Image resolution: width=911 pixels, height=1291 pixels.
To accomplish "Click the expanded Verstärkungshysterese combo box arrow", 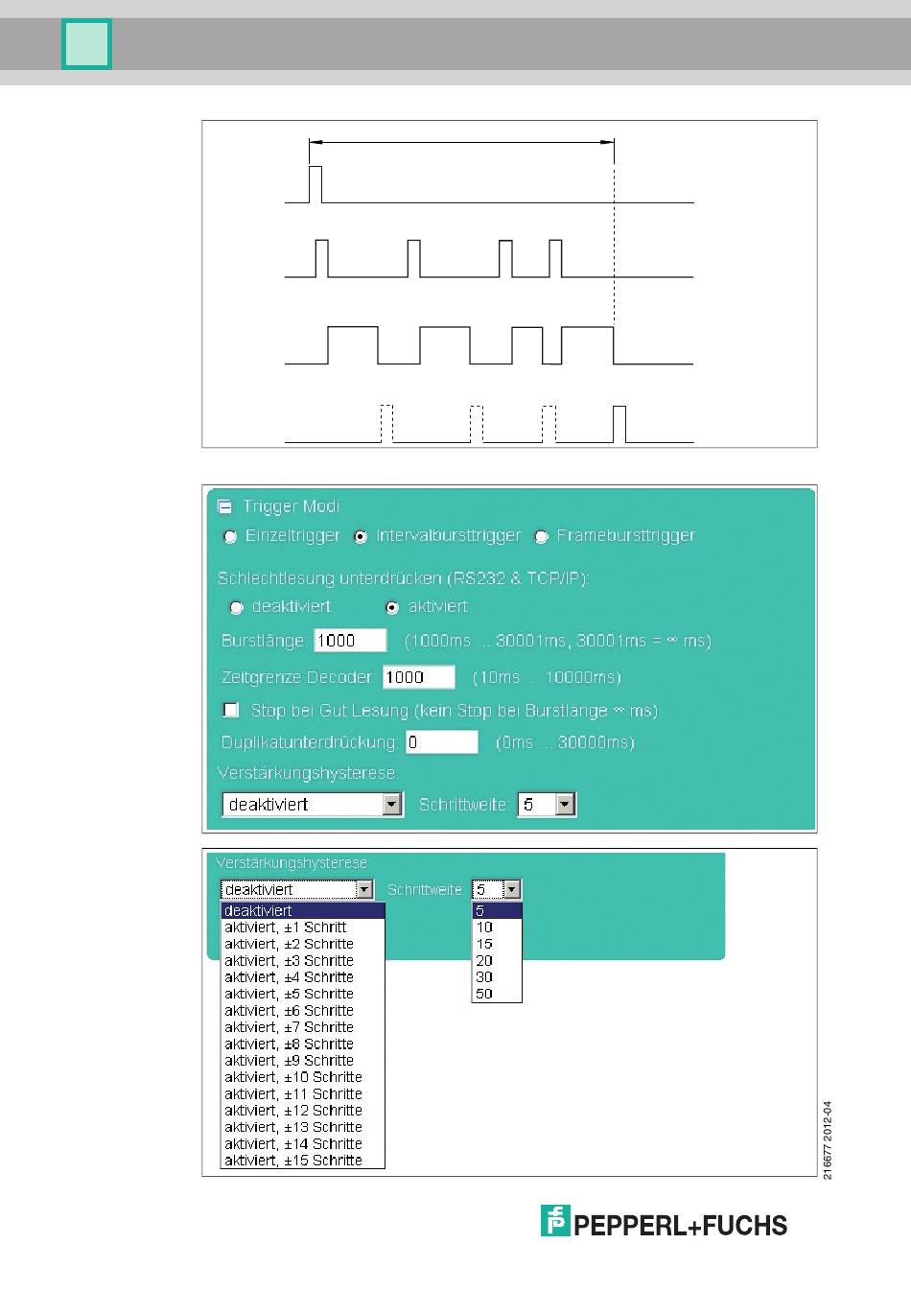I will point(363,890).
